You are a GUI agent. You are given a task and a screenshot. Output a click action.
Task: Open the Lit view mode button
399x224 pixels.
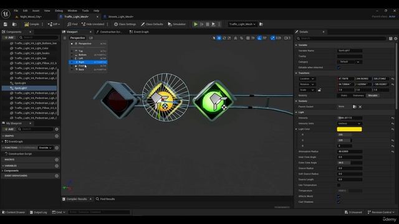[x=91, y=38]
